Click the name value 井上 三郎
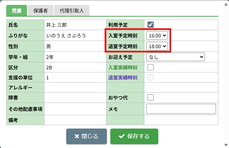Viewport: 229px width, 148px height. pos(56,25)
